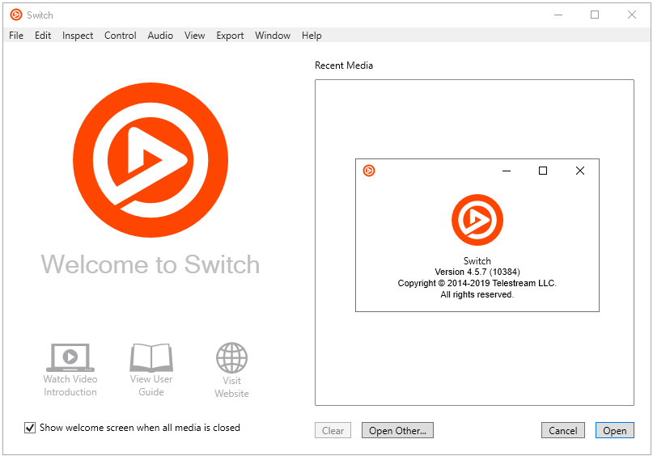This screenshot has width=653, height=456.
Task: Click the Open button
Action: (615, 431)
